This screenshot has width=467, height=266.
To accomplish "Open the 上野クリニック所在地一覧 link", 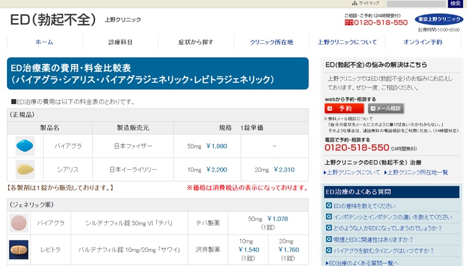I will pos(417,173).
